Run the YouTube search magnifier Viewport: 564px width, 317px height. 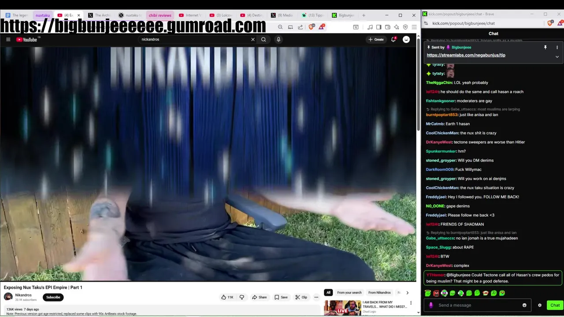[x=263, y=40]
